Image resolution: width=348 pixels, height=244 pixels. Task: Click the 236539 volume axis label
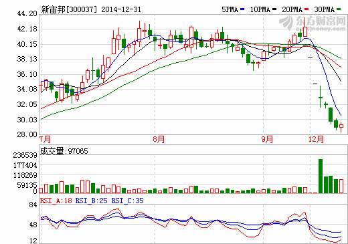[25, 155]
